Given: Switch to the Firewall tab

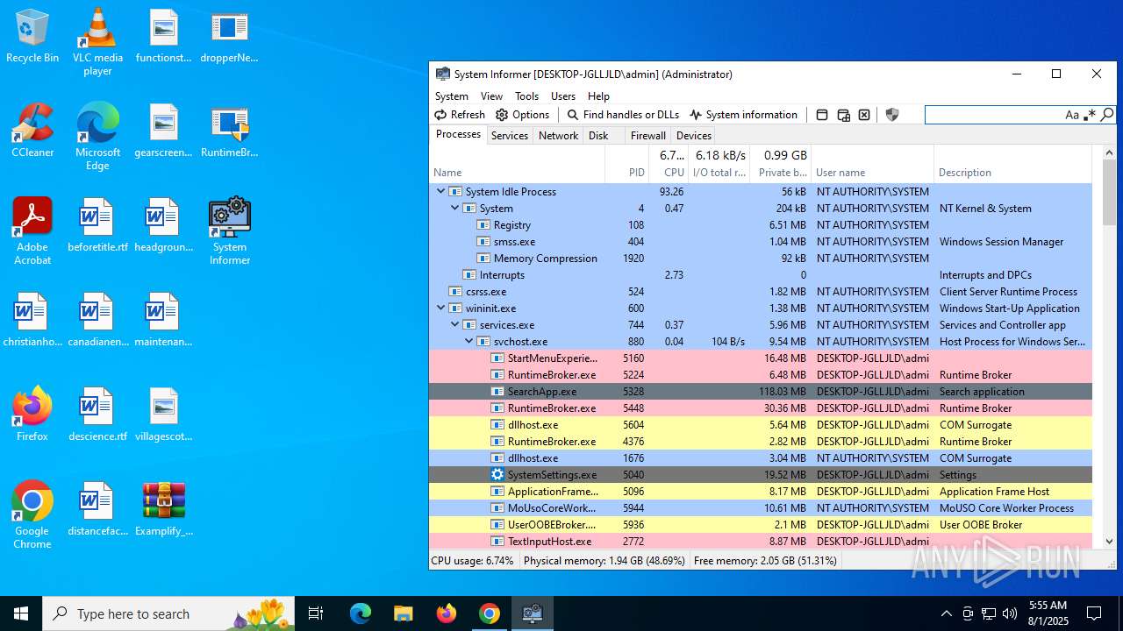Looking at the screenshot, I should coord(648,136).
